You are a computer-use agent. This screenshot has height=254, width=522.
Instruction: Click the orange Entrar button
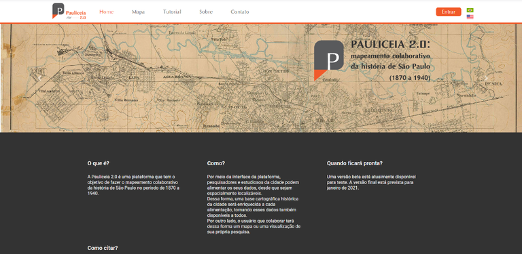pos(449,12)
